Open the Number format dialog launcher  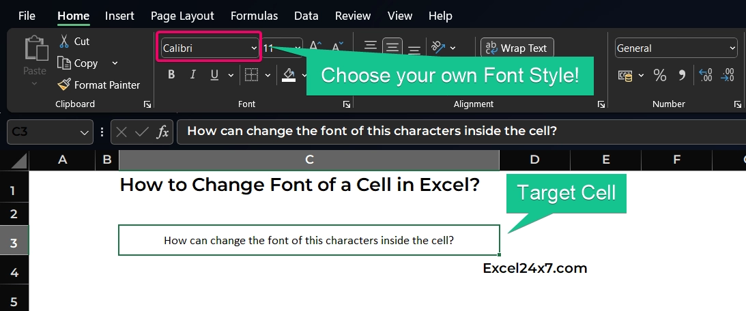737,104
